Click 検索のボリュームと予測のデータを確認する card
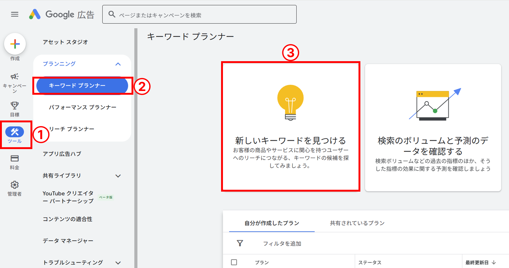Viewport: 509px width, 268px height. tap(433, 128)
